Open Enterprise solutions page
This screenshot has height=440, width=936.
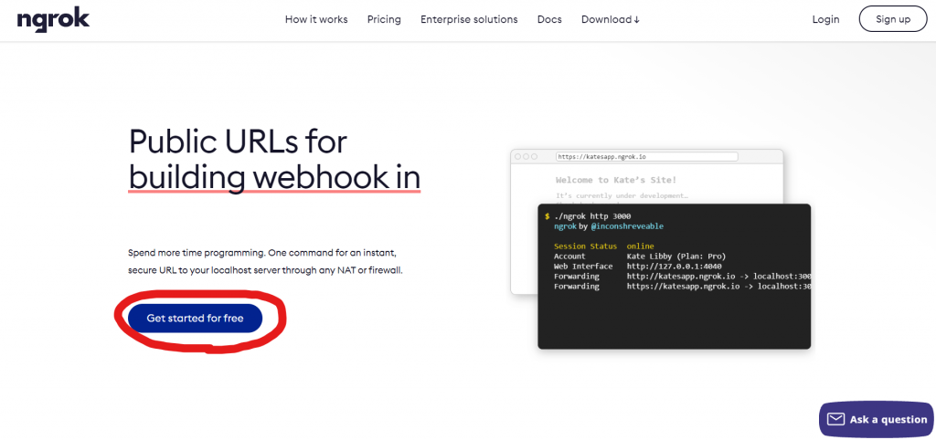[469, 20]
